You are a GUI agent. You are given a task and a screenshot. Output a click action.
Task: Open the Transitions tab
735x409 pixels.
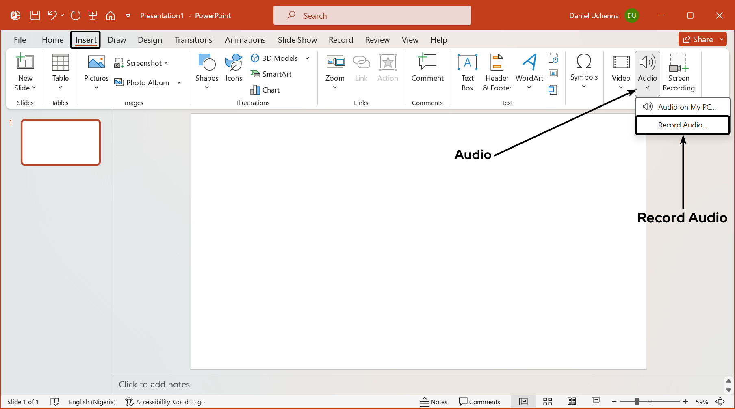193,40
